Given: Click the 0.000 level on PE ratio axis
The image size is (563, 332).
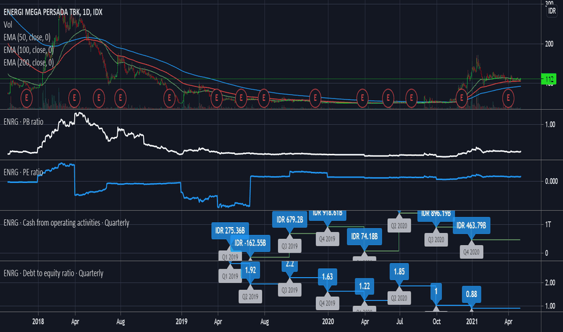Looking at the screenshot, I should click(551, 182).
